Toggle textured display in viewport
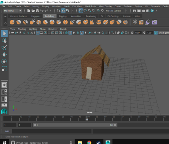This screenshot has width=169, height=144. (82, 33)
